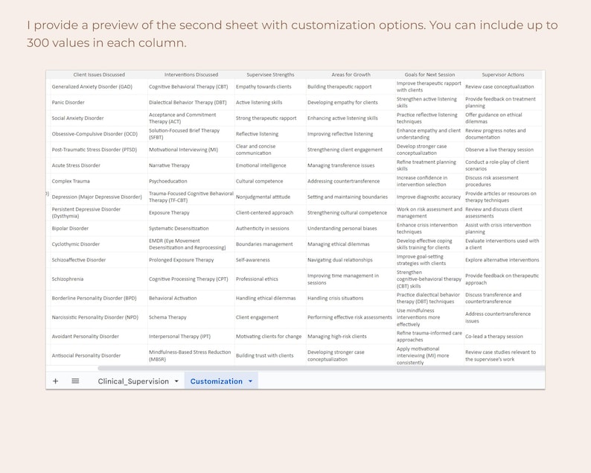Click the Empathy towards clients cell
This screenshot has width=591, height=473.
(x=270, y=86)
